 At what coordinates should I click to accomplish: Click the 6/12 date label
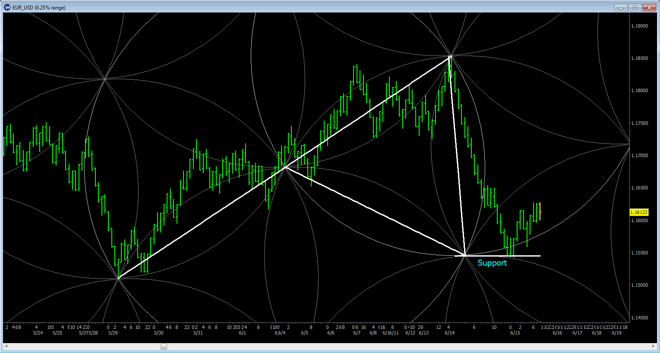[x=410, y=333]
